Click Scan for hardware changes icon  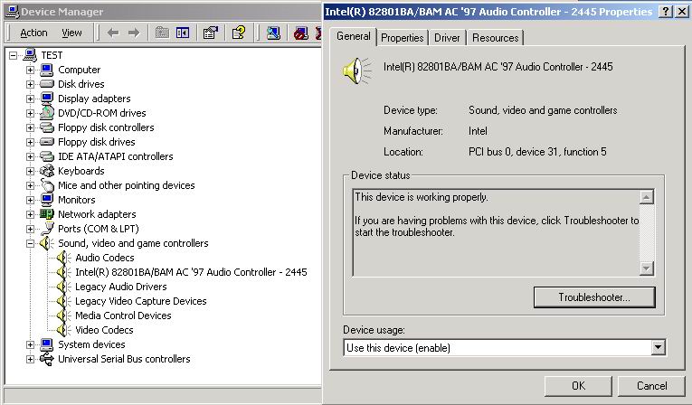[272, 33]
